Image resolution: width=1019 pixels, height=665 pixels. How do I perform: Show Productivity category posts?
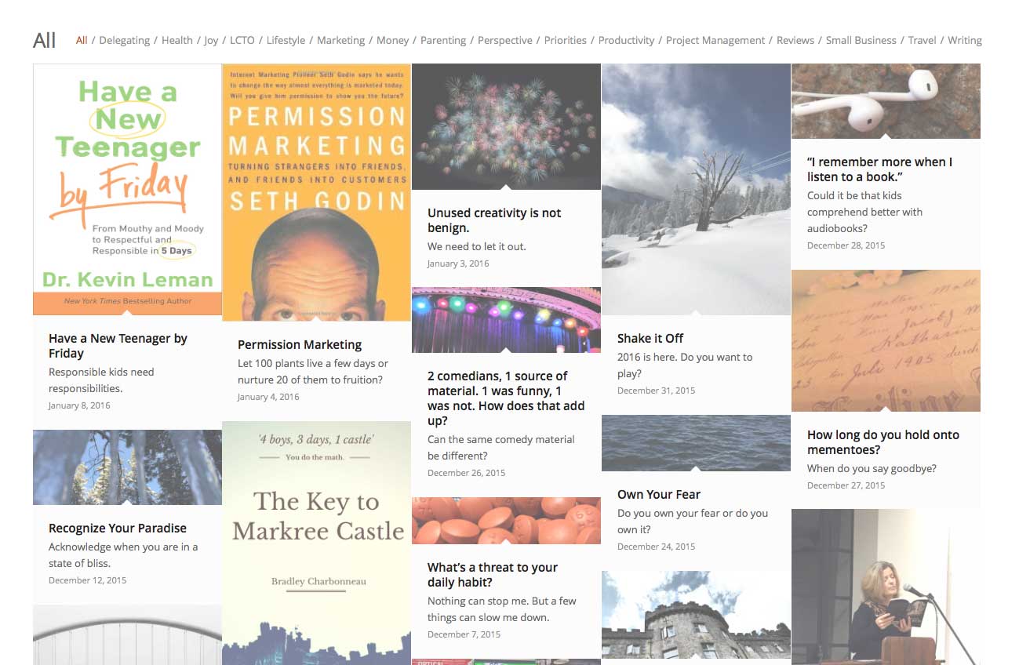627,40
